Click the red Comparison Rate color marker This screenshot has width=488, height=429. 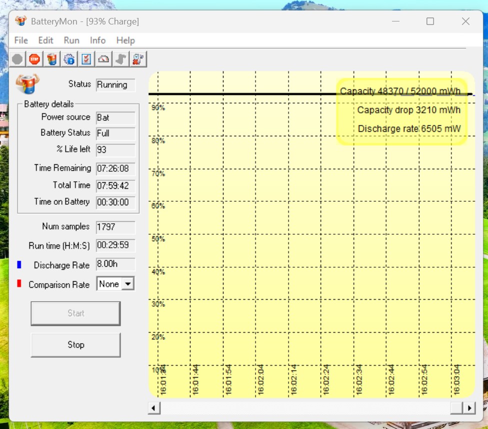coord(19,284)
